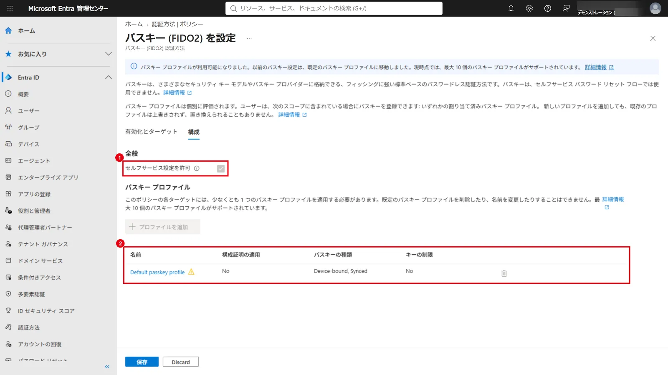
Task: Open feedback icon in top bar
Action: pyautogui.click(x=566, y=8)
